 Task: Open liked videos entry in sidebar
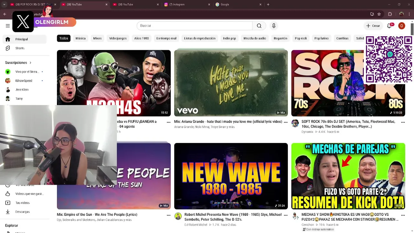[24, 194]
